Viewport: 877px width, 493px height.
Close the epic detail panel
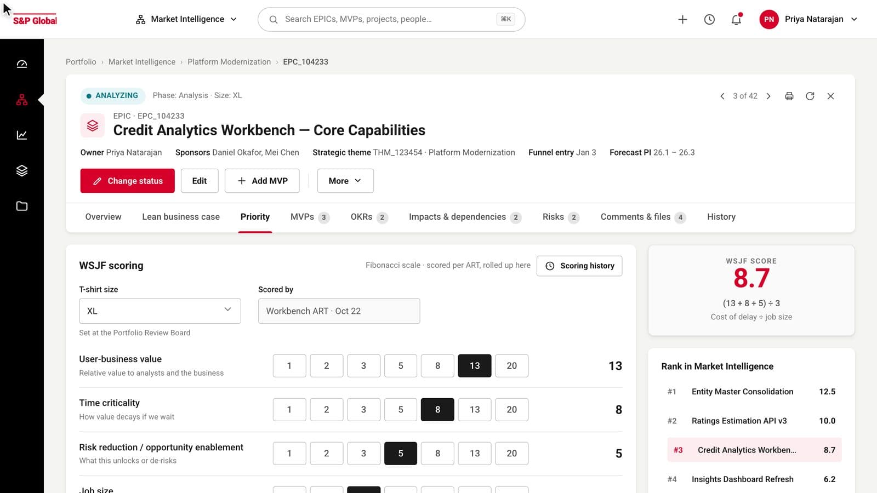831,96
